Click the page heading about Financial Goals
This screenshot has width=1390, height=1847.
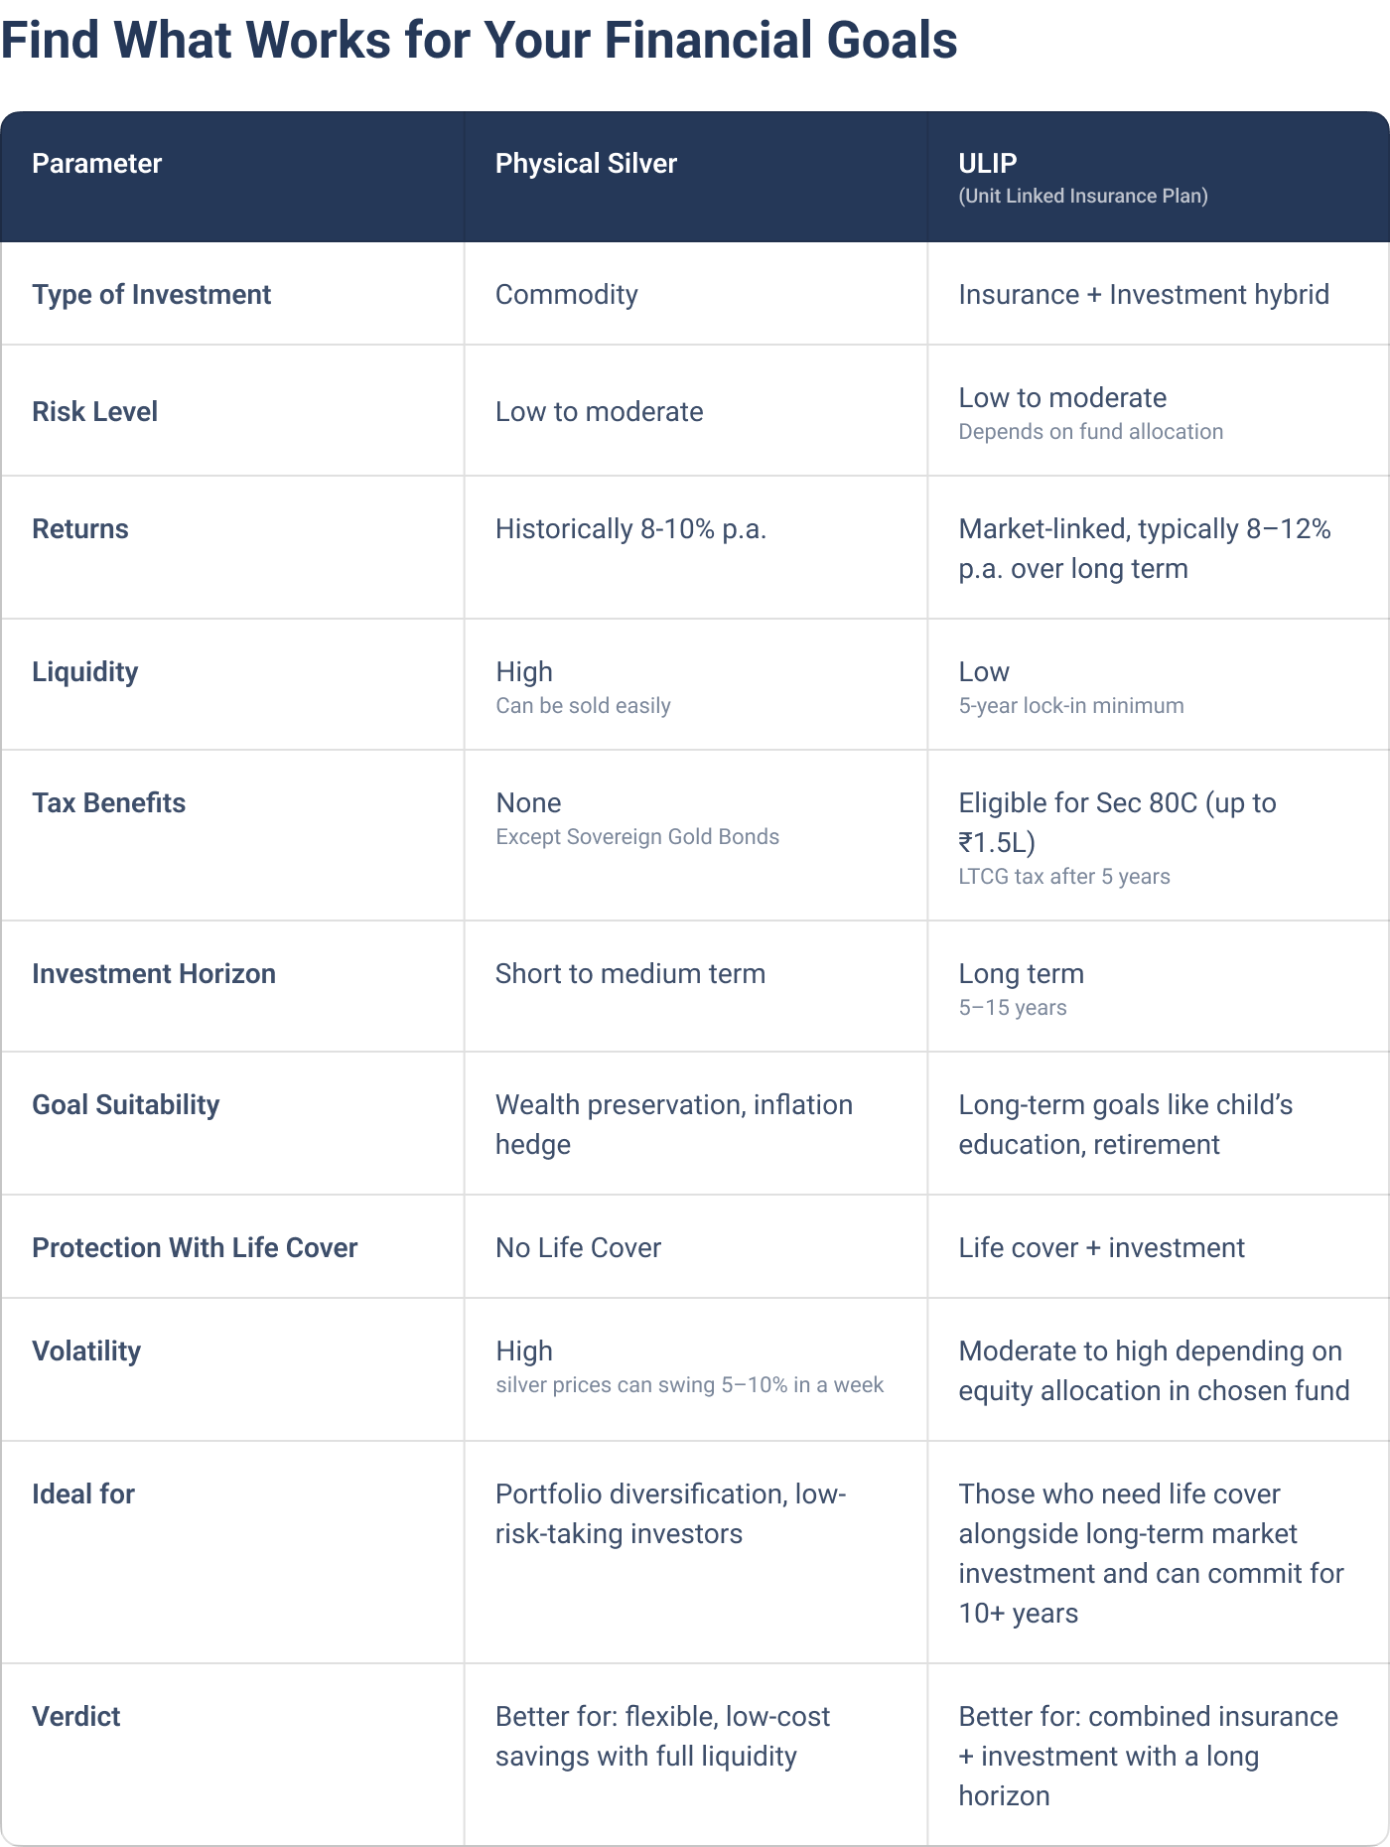(479, 41)
